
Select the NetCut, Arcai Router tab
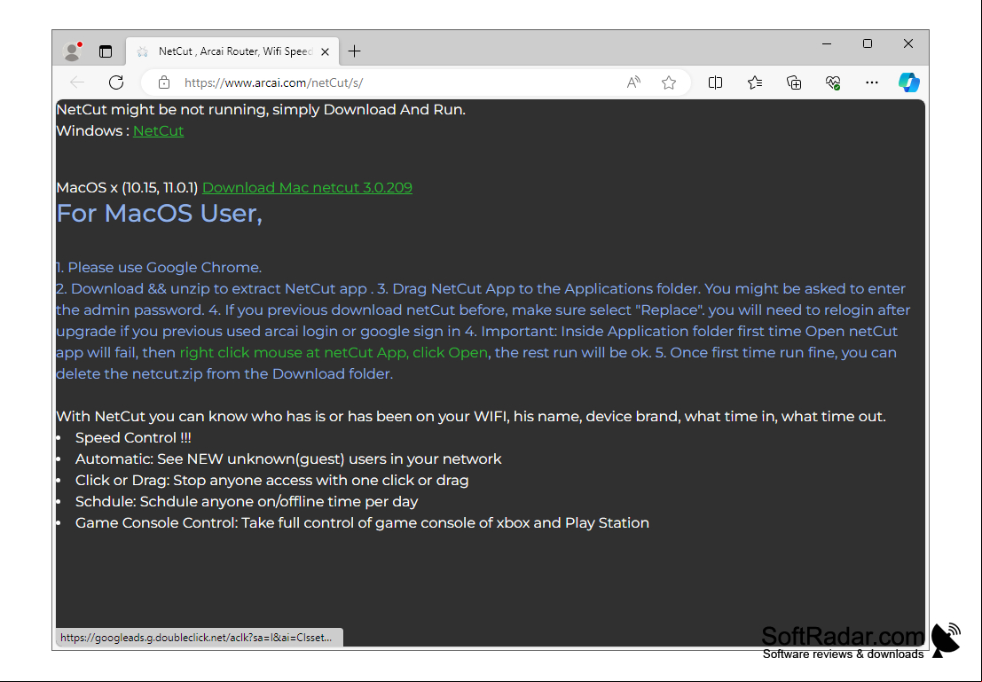pos(232,51)
